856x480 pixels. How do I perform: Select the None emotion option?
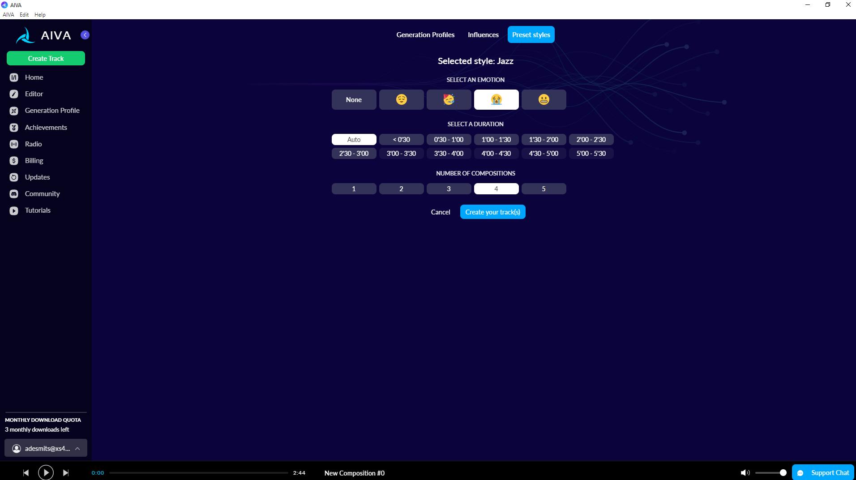click(354, 99)
